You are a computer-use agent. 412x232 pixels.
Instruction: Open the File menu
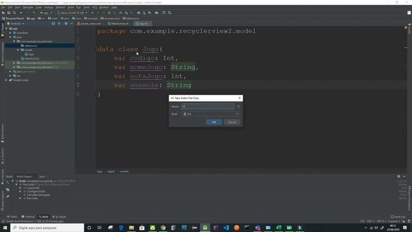(x=3, y=7)
